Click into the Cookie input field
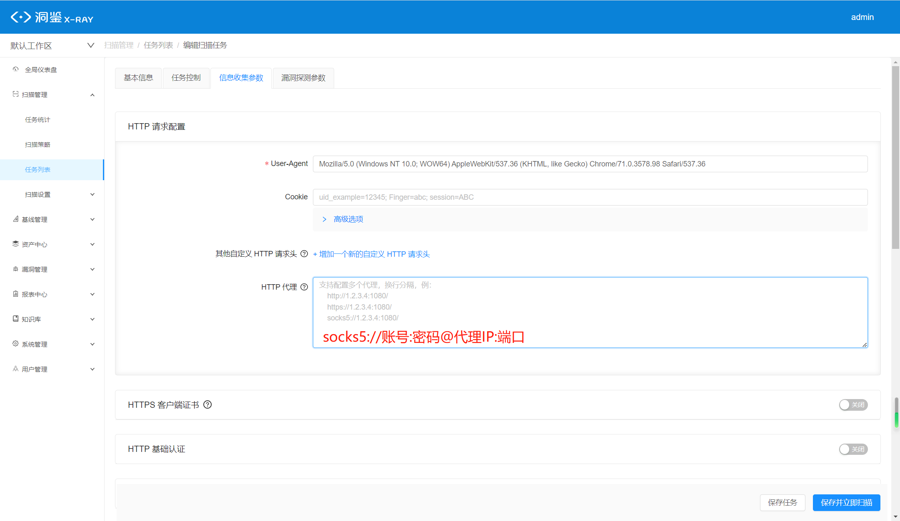This screenshot has width=900, height=521. [590, 197]
